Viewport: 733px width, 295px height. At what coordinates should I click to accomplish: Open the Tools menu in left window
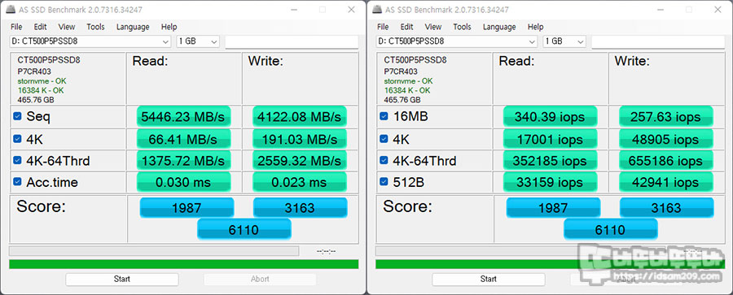coord(95,27)
